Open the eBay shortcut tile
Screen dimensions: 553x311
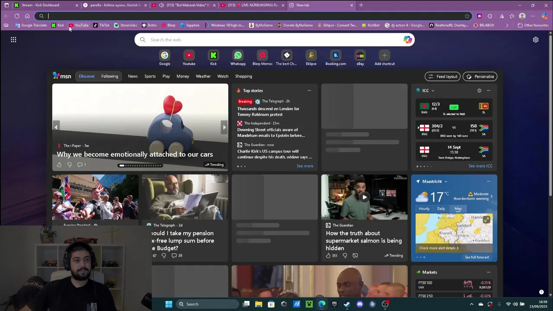point(360,58)
